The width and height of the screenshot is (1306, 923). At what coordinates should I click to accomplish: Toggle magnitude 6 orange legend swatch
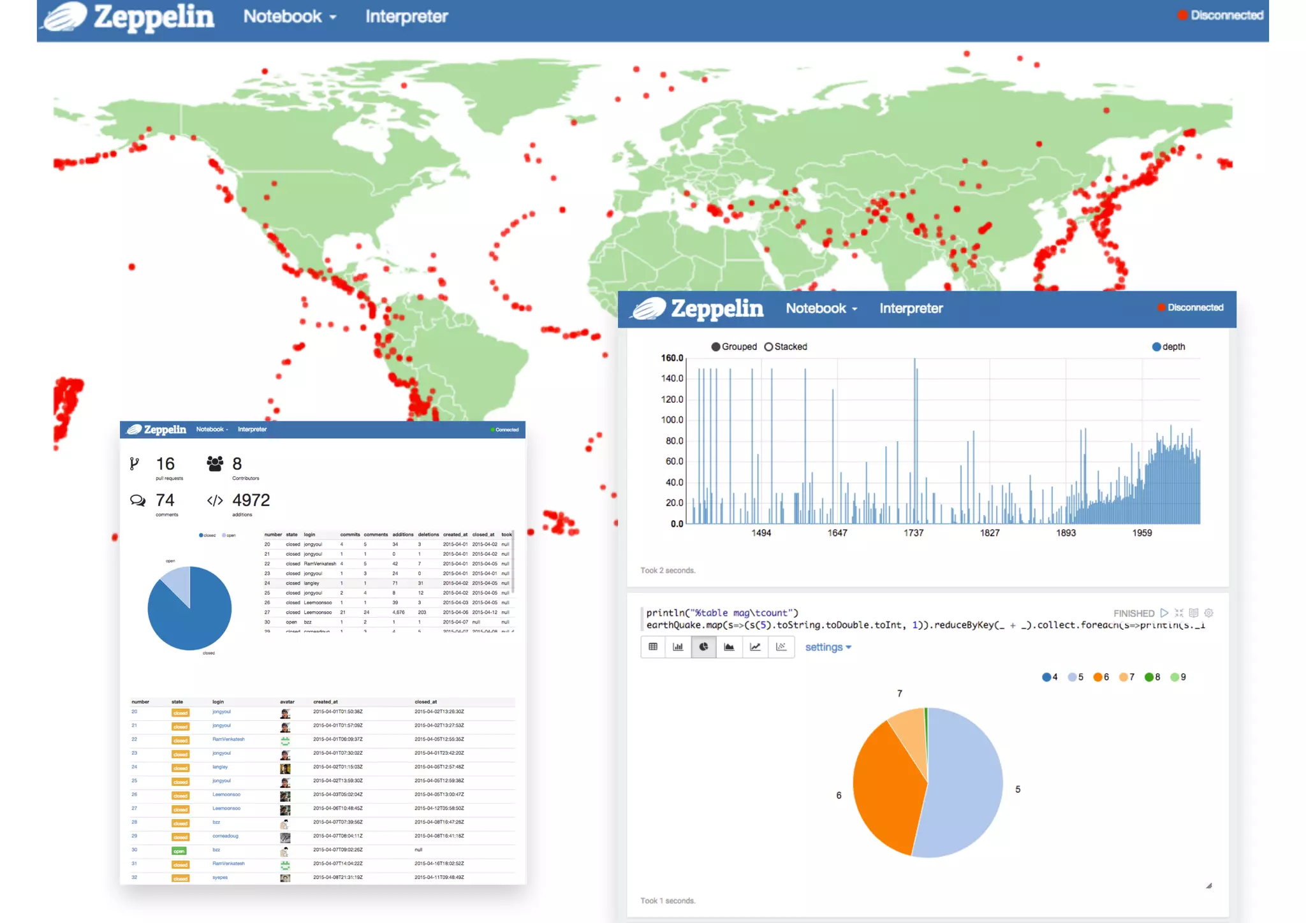tap(1097, 677)
